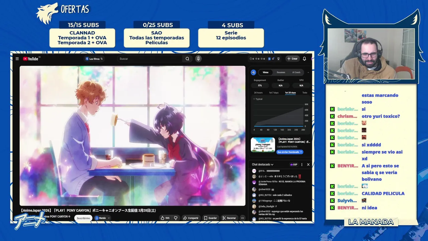Click the Pony Canyon thumbnail in panel
The image size is (428, 241).
coord(263,145)
